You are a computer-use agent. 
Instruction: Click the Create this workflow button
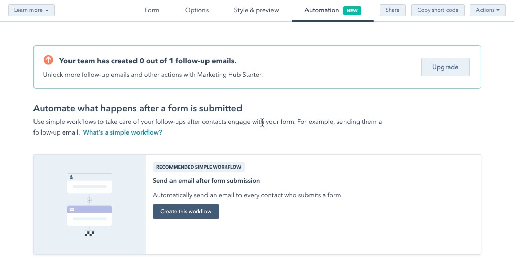click(x=186, y=211)
